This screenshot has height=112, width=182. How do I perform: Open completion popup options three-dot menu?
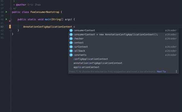[x=176, y=71]
